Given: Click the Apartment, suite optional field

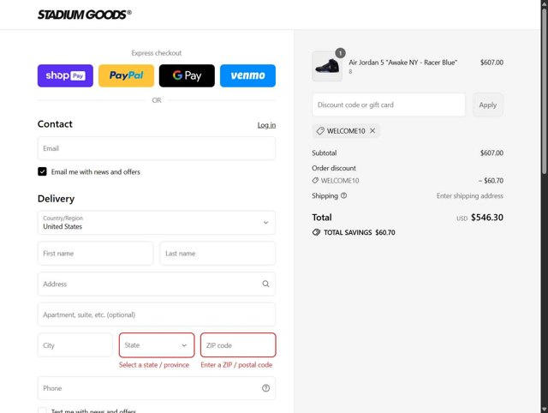Looking at the screenshot, I should coord(157,314).
